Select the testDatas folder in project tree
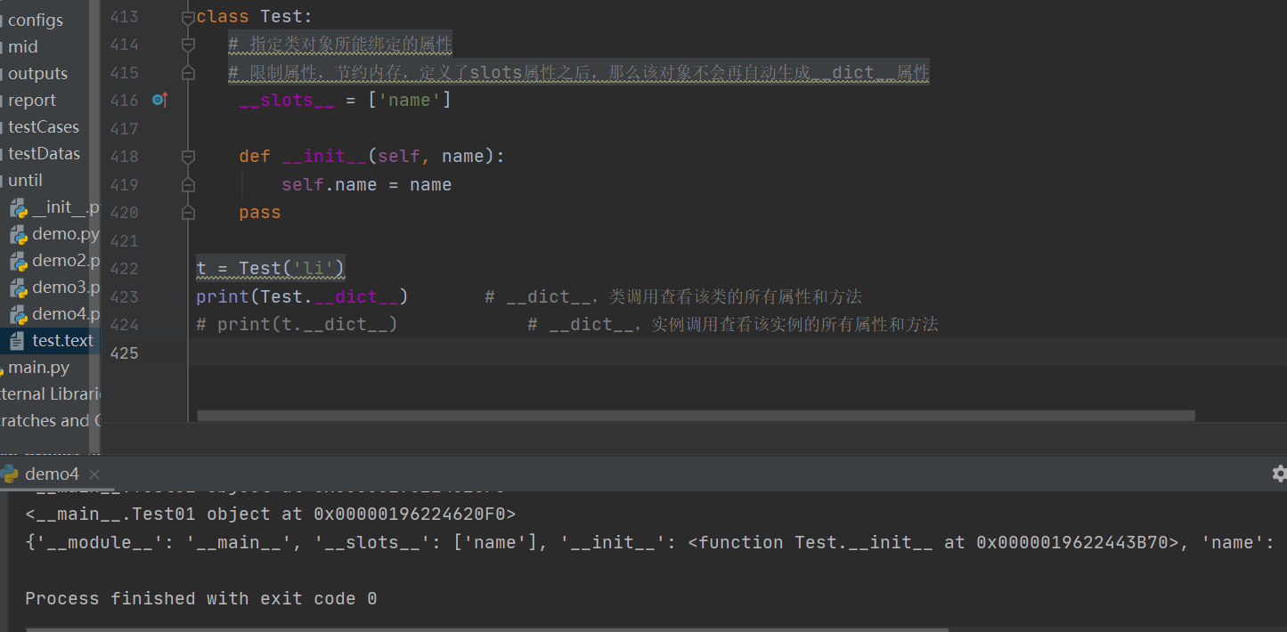The height and width of the screenshot is (632, 1287). (x=45, y=153)
